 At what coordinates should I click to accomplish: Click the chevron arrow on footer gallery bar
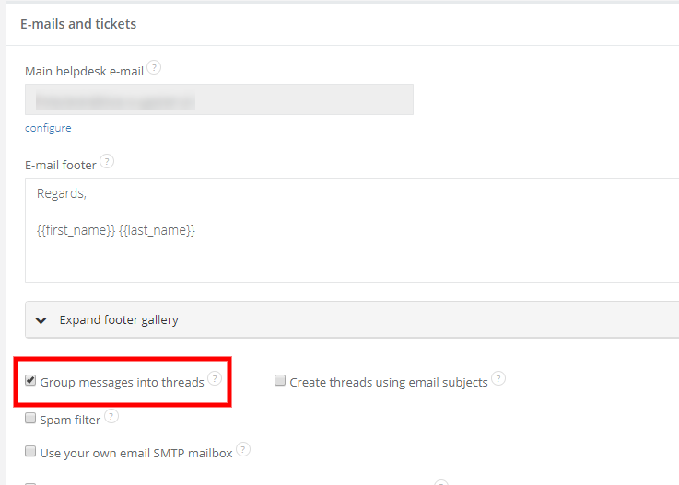41,320
